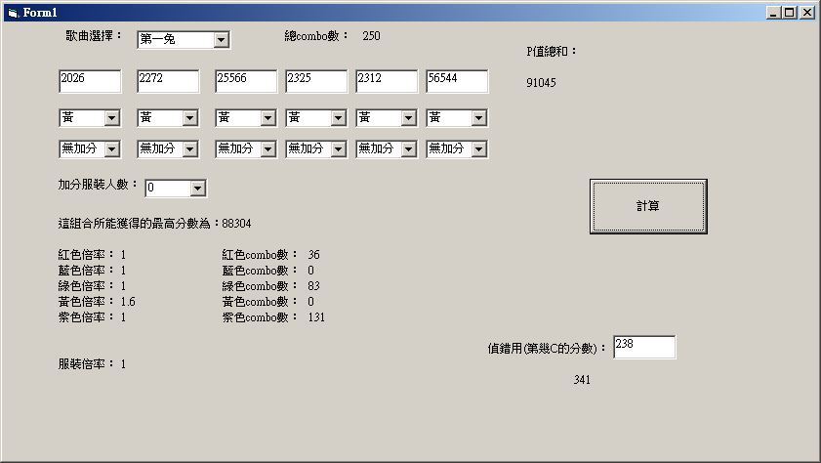The image size is (821, 463).
Task: Click the Form1 window icon
Action: 13,13
